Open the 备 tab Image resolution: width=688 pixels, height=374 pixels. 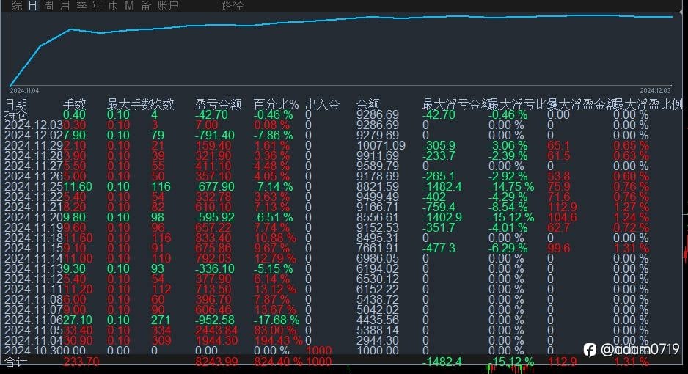[x=146, y=5]
